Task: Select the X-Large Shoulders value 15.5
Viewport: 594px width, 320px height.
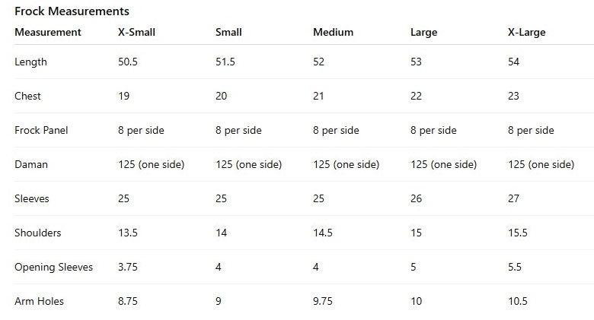Action: (x=518, y=233)
